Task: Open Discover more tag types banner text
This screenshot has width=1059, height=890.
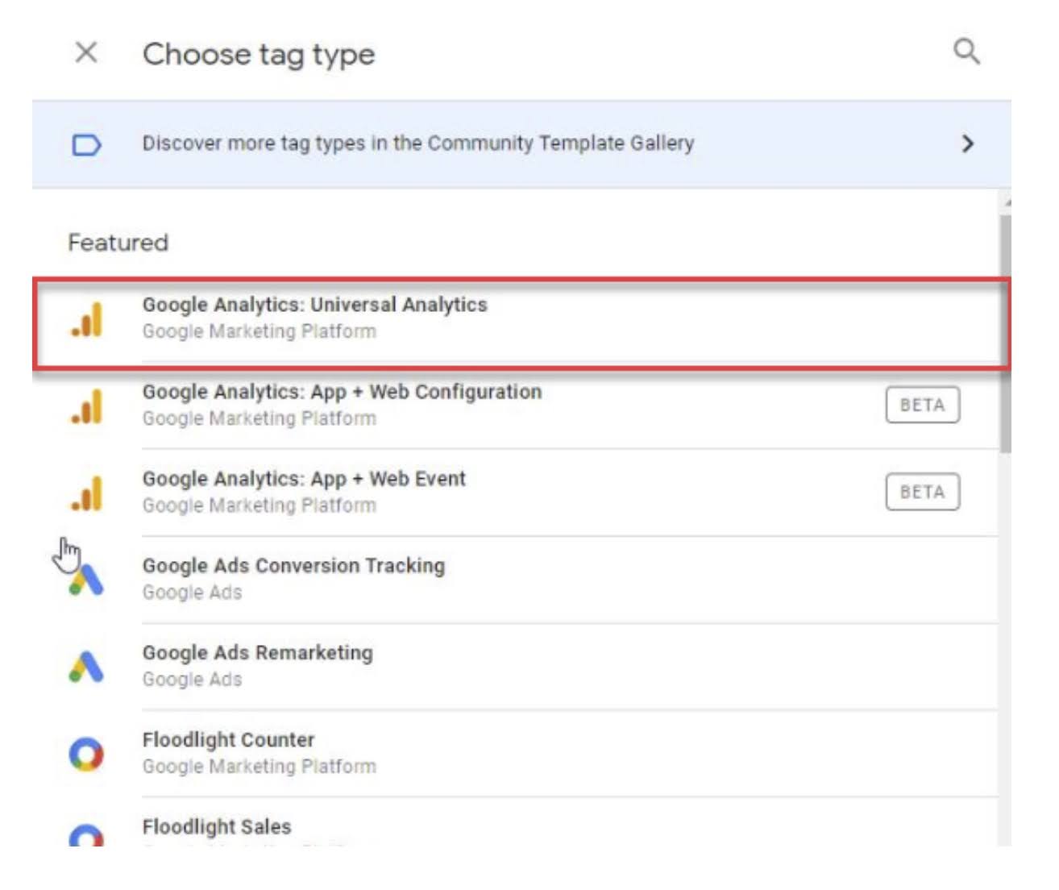Action: coord(417,143)
